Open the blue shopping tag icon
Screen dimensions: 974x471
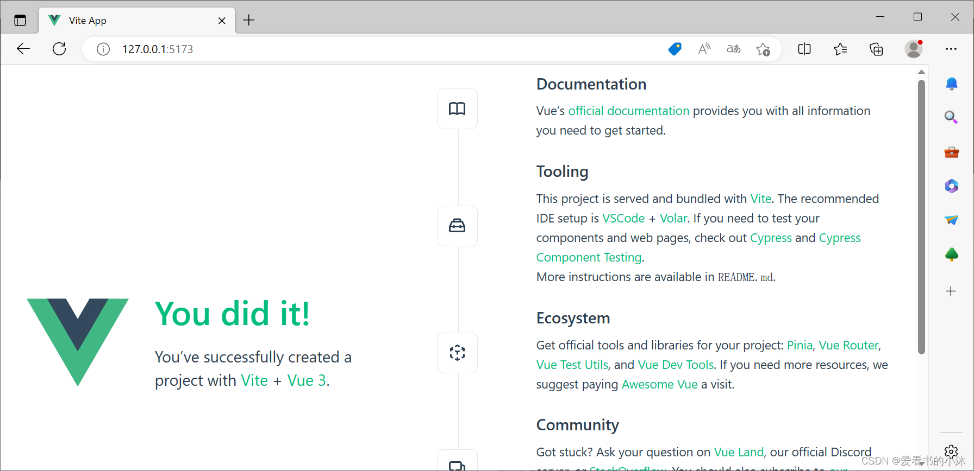pyautogui.click(x=675, y=49)
